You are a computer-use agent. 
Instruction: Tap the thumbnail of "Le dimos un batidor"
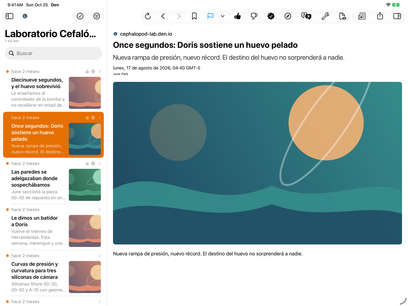(x=85, y=231)
